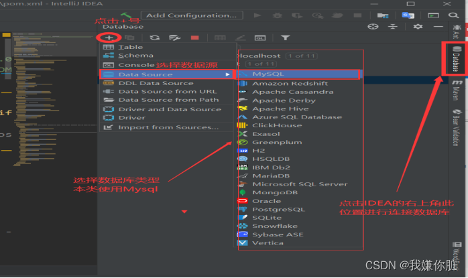Open the Database tool window tab
This screenshot has height=278, width=468.
point(457,59)
